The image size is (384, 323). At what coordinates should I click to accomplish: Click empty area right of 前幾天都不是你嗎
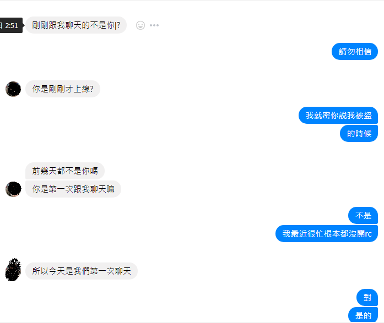[196, 171]
